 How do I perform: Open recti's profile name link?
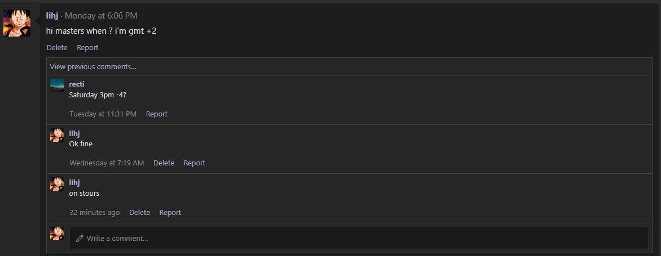pos(77,84)
